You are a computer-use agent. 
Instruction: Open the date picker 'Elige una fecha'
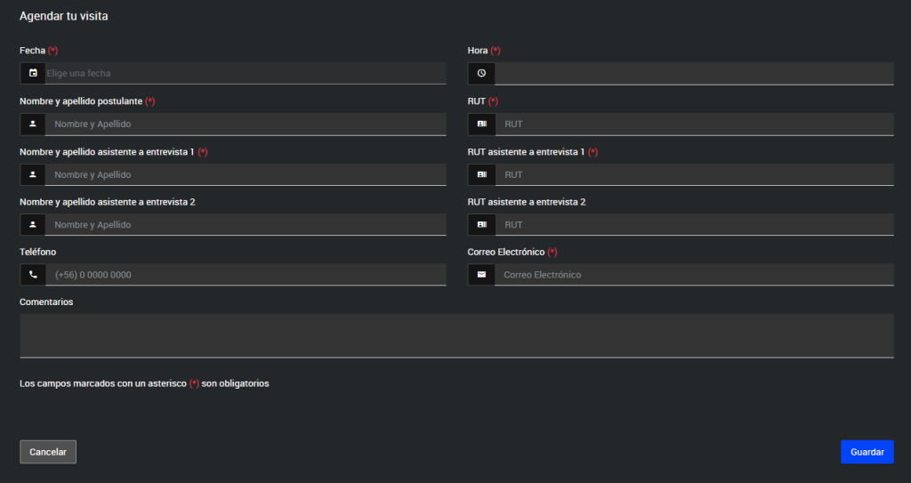coord(245,73)
